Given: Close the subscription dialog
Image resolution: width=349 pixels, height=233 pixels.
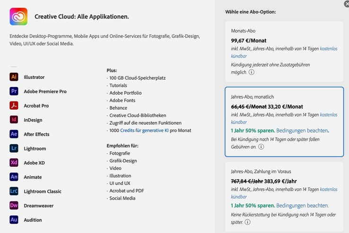Looking at the screenshot, I should (347, 4).
